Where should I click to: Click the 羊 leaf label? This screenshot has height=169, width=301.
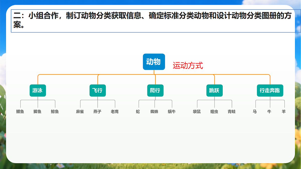click(284, 112)
